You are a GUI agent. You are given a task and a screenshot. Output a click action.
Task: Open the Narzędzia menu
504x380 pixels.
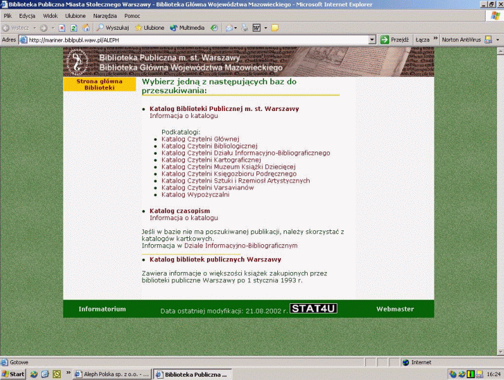click(105, 15)
